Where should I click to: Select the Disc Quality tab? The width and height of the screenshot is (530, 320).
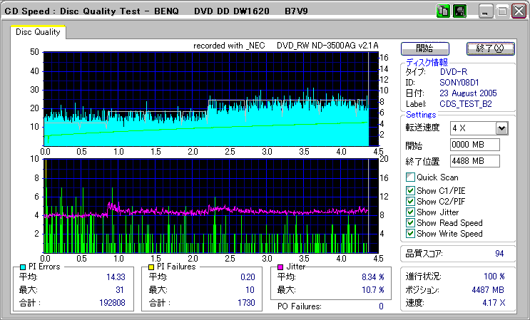tap(39, 32)
